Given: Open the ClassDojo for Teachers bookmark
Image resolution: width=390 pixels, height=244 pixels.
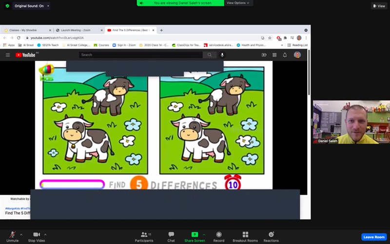Looking at the screenshot, I should (x=186, y=45).
